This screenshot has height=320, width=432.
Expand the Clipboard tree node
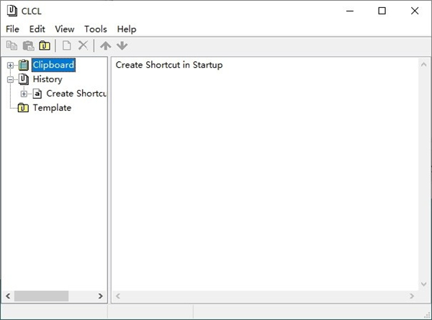10,66
